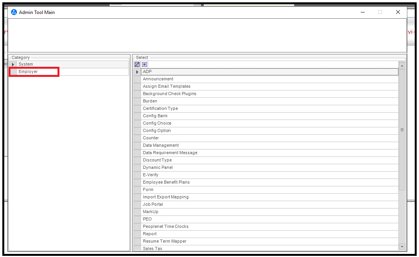Select the Form row
Screen dimensions: 419x257
pos(269,189)
